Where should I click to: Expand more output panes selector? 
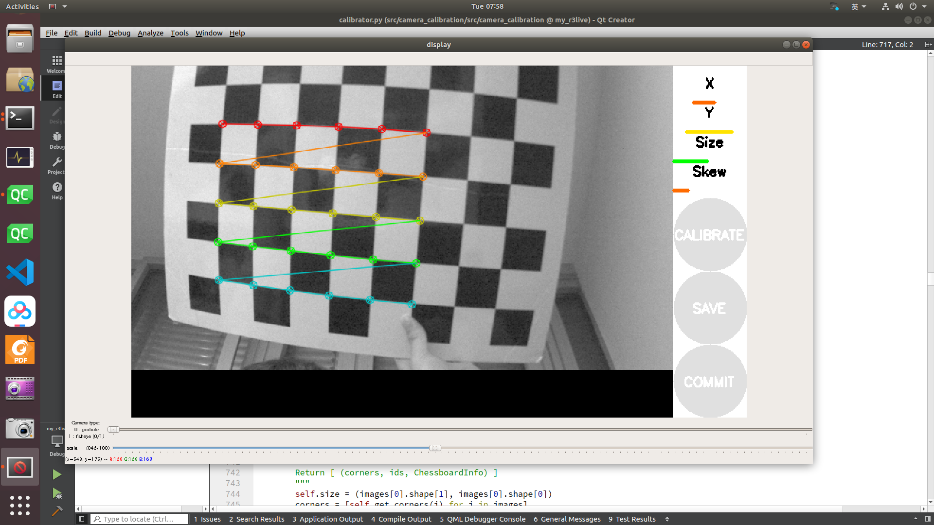click(667, 519)
